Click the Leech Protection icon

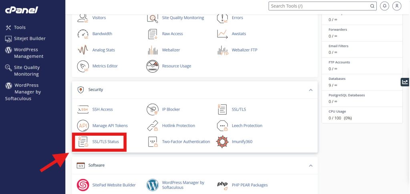tap(222, 125)
